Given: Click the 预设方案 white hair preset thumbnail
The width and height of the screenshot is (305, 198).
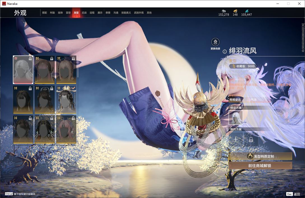Looking at the screenshot, I should [x=236, y=118].
